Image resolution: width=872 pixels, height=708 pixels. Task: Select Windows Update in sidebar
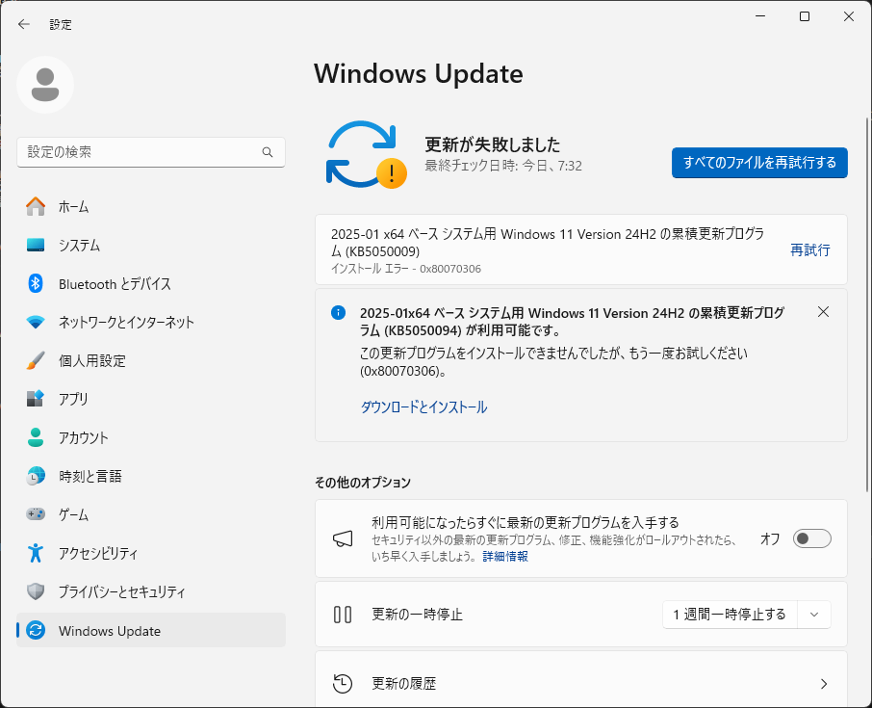(151, 630)
